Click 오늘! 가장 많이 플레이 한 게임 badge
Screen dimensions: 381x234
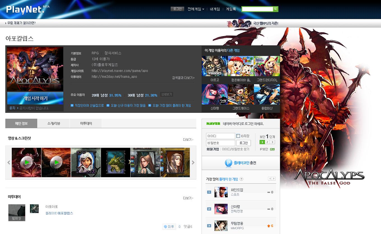tap(170, 106)
